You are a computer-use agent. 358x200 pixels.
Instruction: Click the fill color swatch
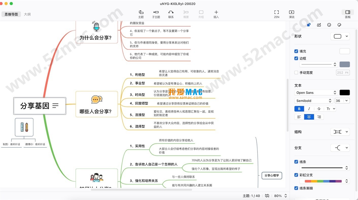[x=345, y=51]
